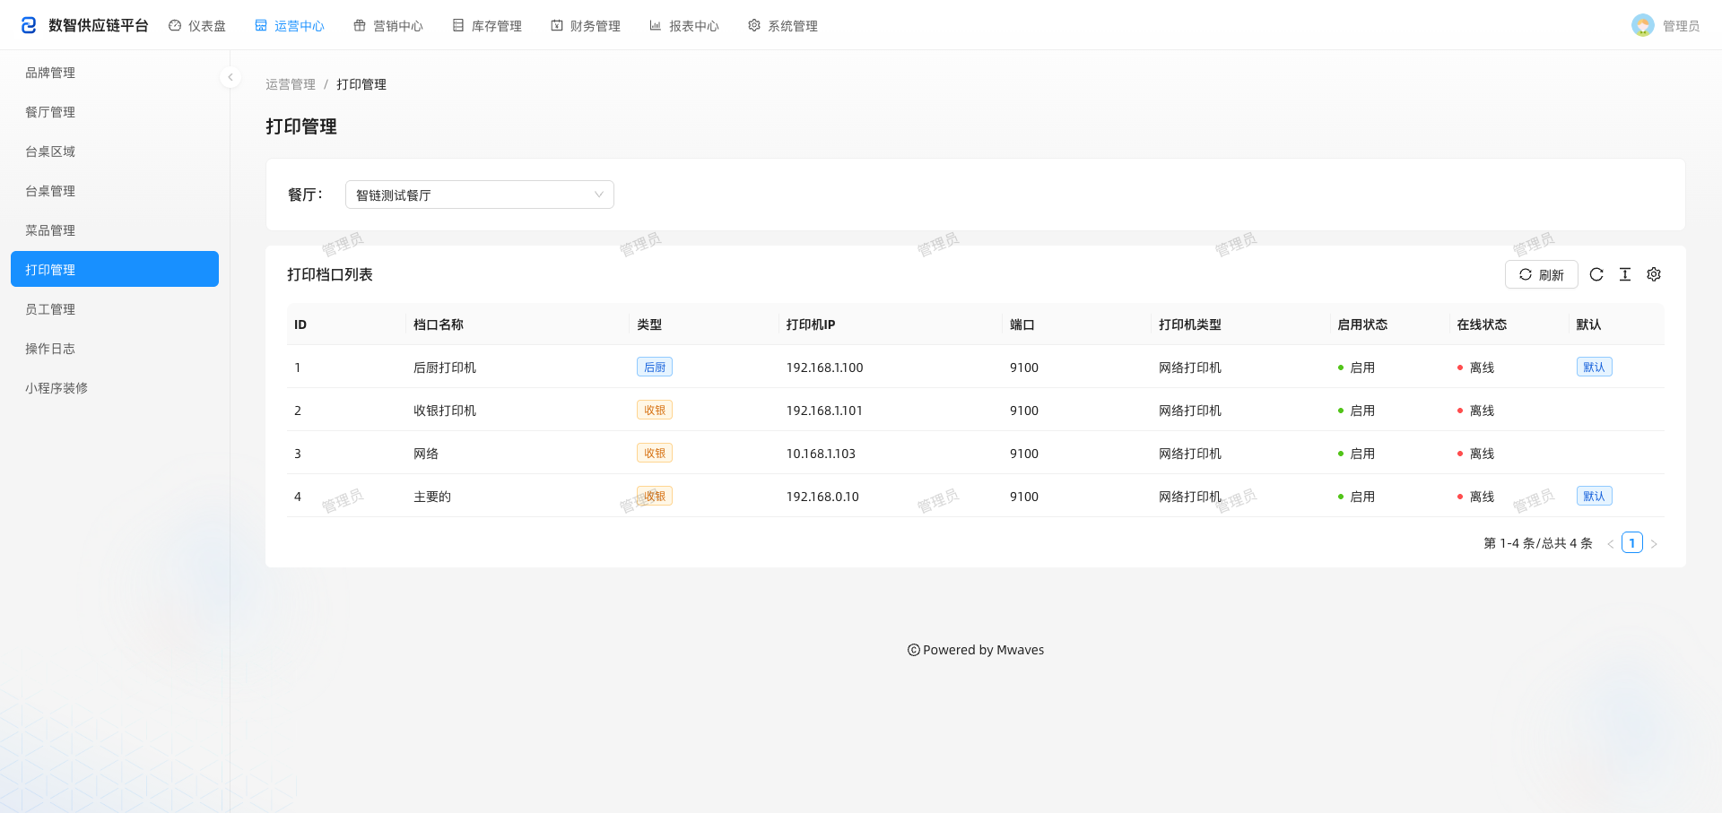Click IP address 10.168.1.103
Image resolution: width=1722 pixels, height=813 pixels.
pyautogui.click(x=821, y=454)
